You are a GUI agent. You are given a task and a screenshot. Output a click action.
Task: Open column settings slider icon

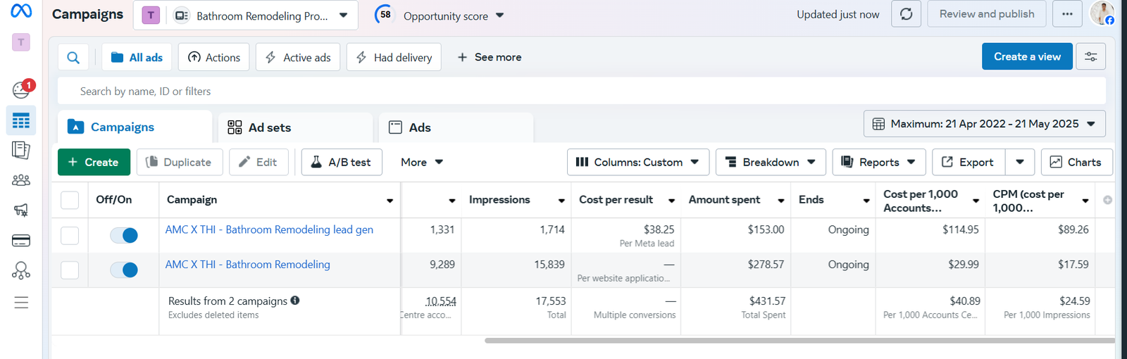tap(1090, 57)
